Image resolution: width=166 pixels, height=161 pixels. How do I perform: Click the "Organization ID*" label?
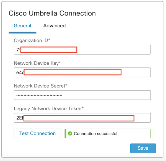[32, 41]
